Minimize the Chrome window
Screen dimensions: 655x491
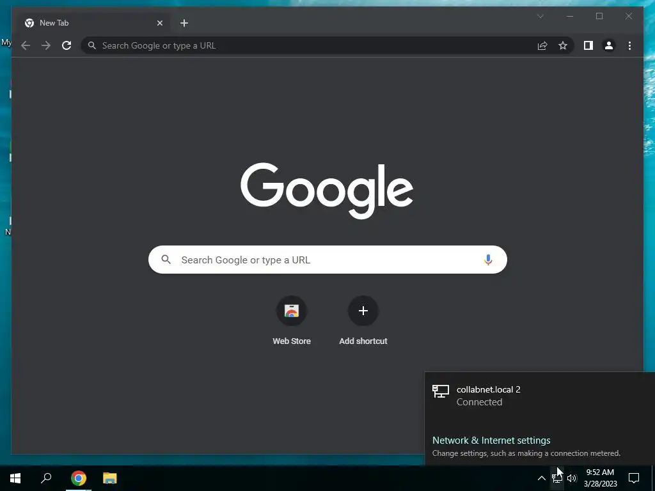click(570, 16)
